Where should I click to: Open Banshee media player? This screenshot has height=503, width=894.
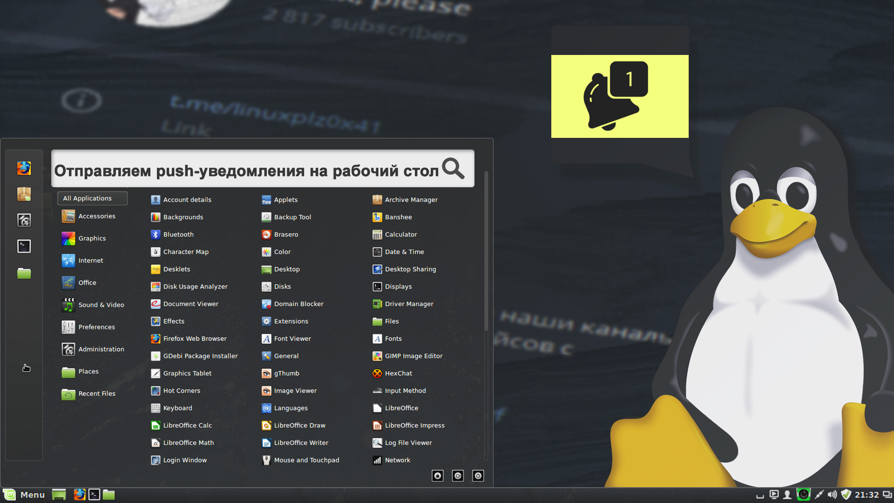[398, 217]
